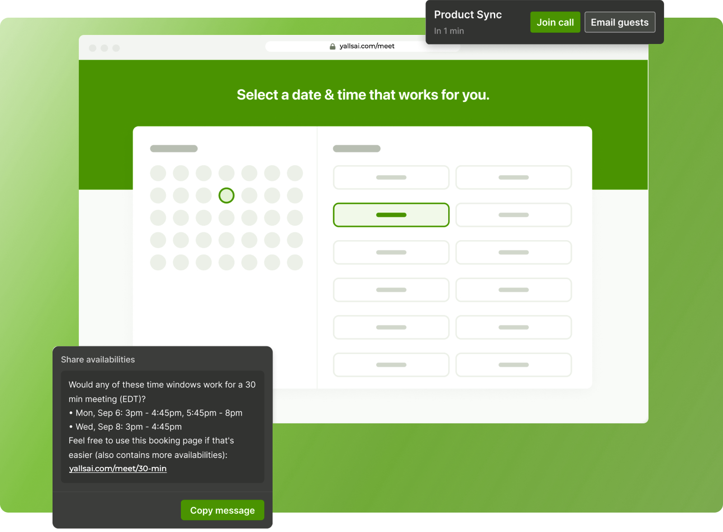Click the highlighted green time slot

coord(391,215)
